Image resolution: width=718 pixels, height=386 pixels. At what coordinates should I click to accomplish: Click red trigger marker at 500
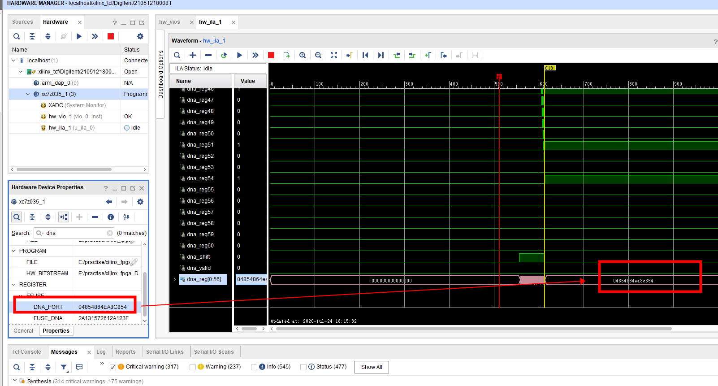[x=499, y=77]
